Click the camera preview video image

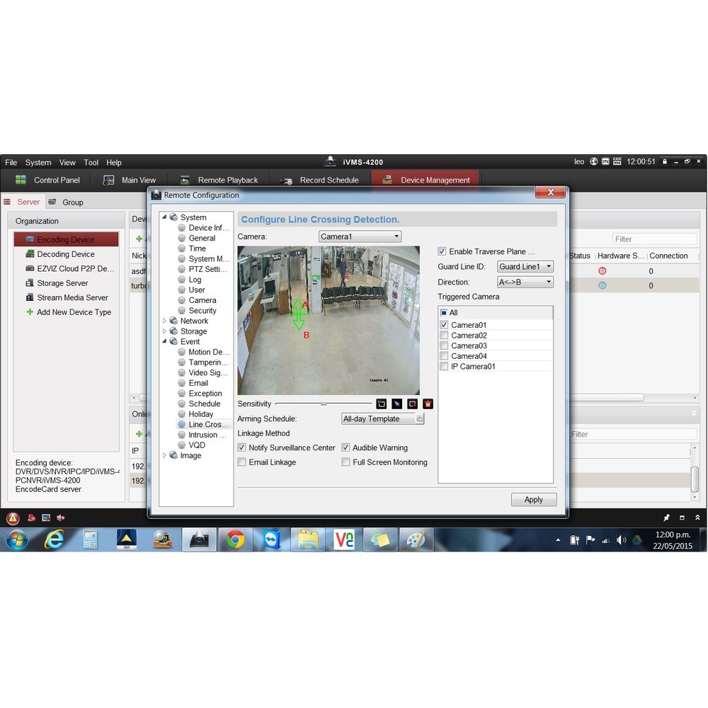pos(329,320)
